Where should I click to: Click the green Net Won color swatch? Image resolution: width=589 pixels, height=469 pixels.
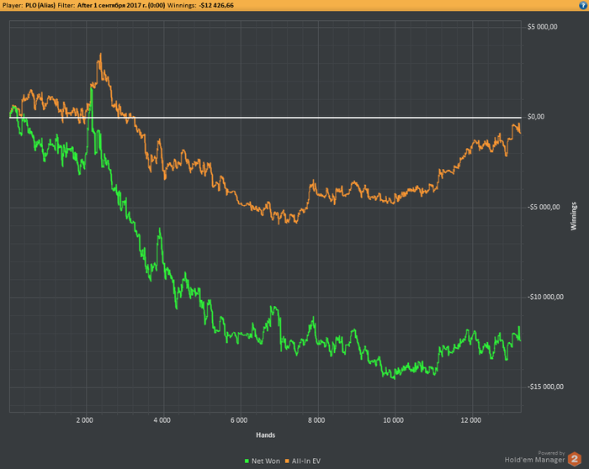click(x=247, y=461)
